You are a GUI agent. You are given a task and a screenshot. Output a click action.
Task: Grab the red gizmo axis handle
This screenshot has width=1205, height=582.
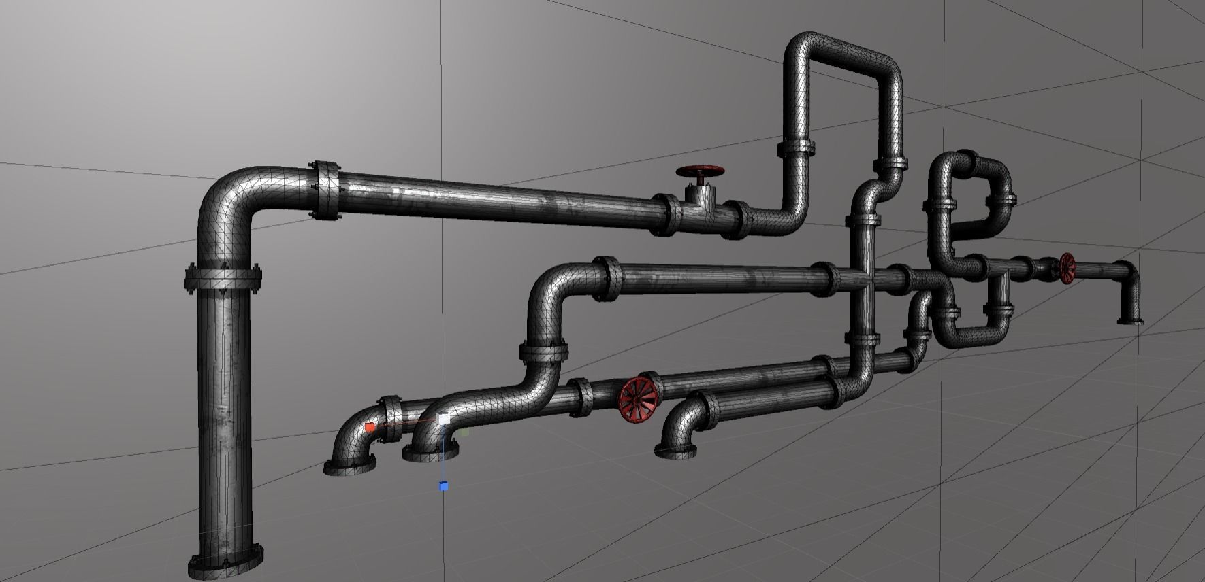370,427
